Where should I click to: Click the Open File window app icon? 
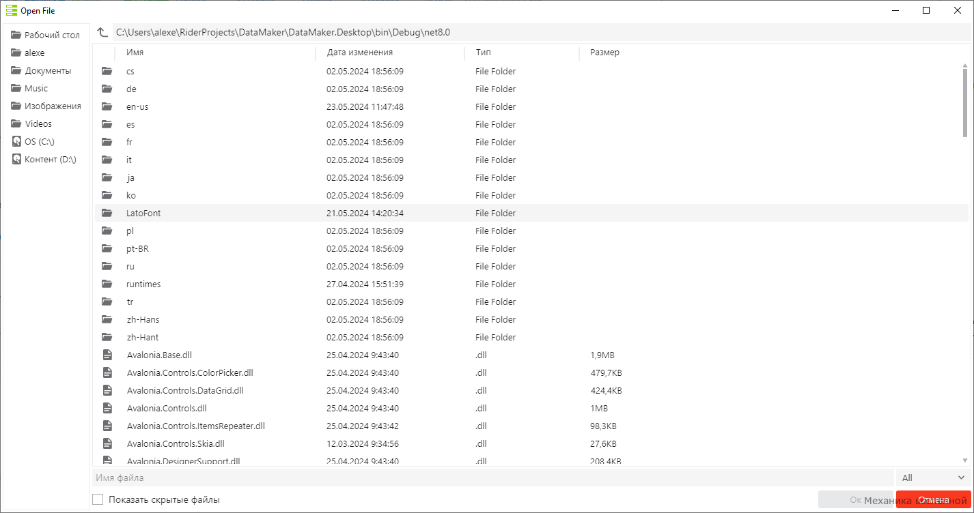click(11, 10)
